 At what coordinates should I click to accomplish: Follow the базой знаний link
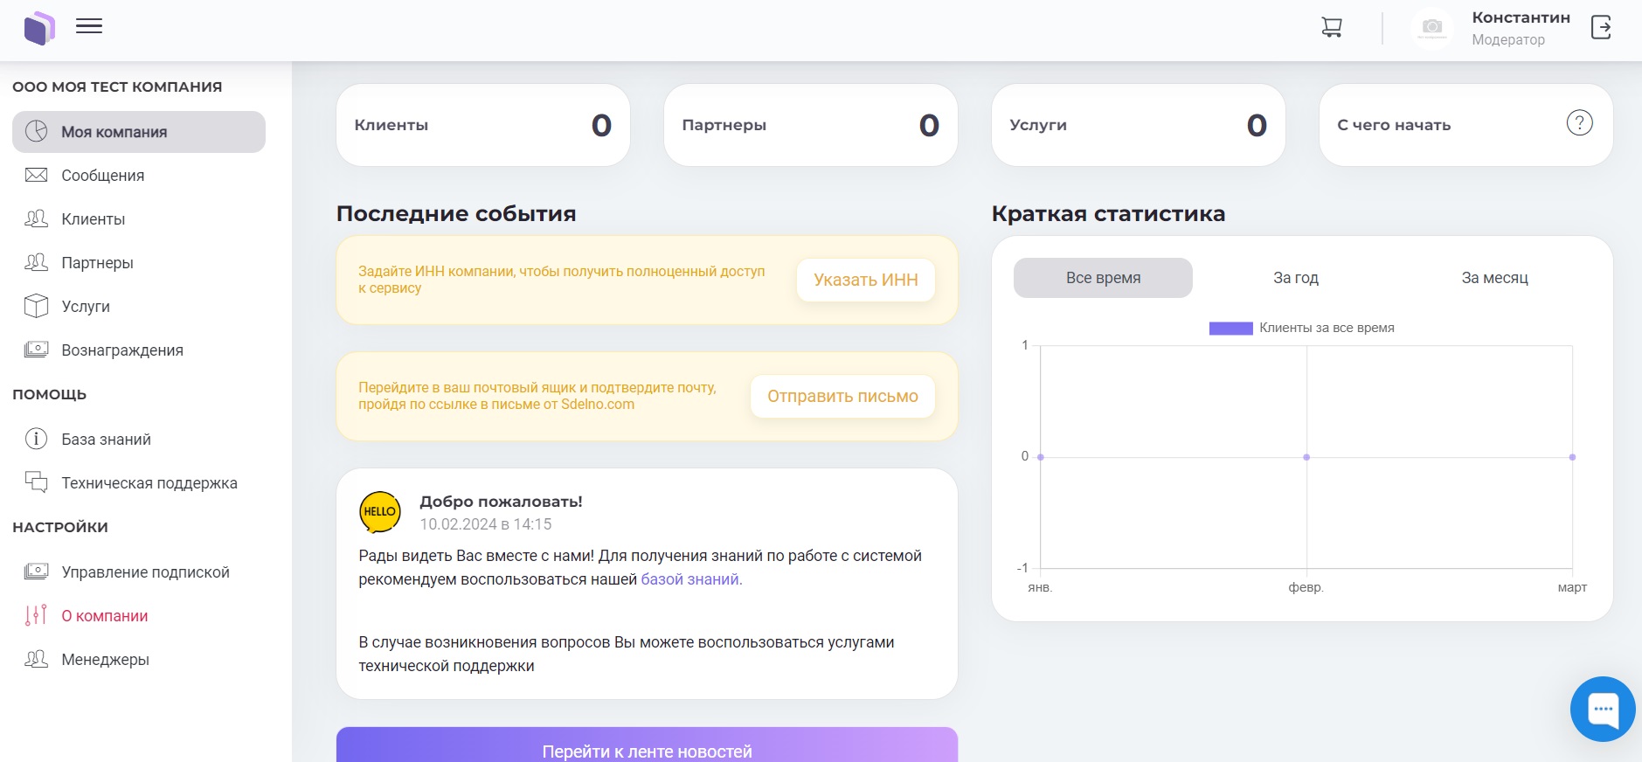(690, 579)
